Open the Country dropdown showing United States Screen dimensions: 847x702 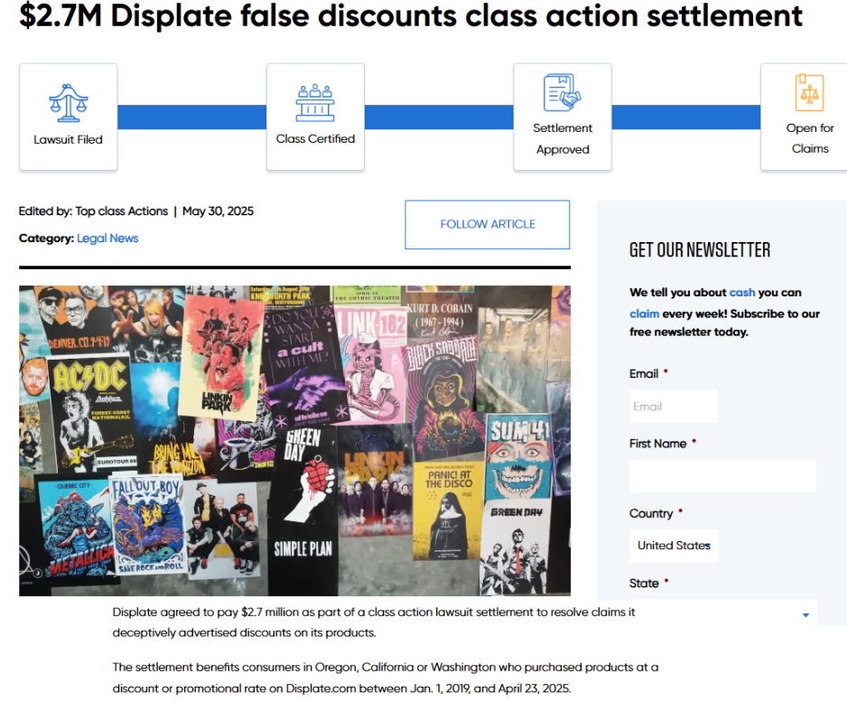(674, 546)
